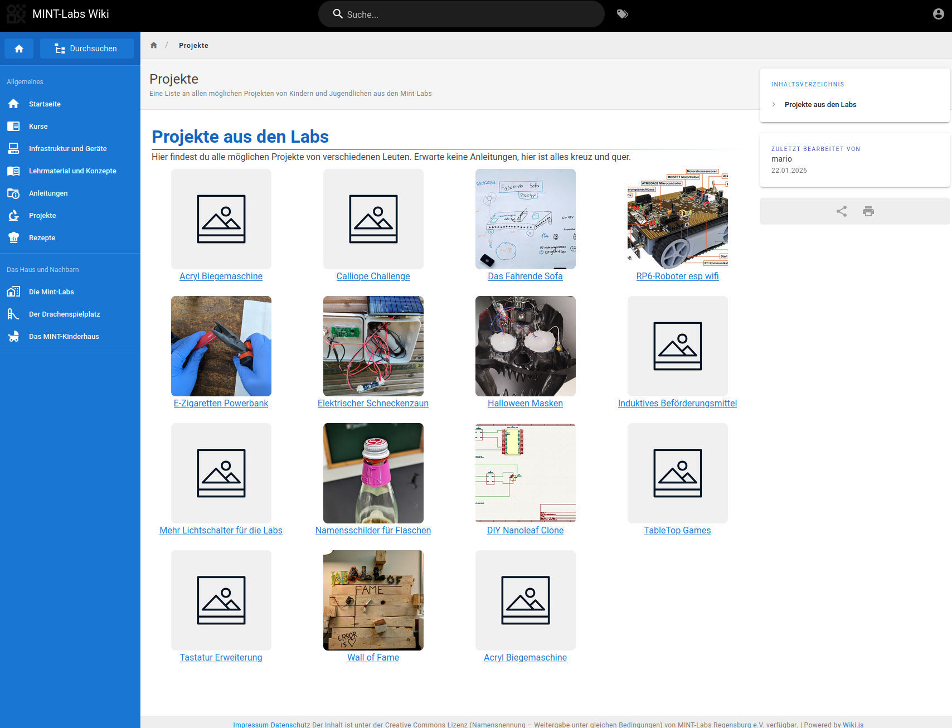The image size is (952, 728).
Task: Click the print page icon
Action: pos(868,211)
